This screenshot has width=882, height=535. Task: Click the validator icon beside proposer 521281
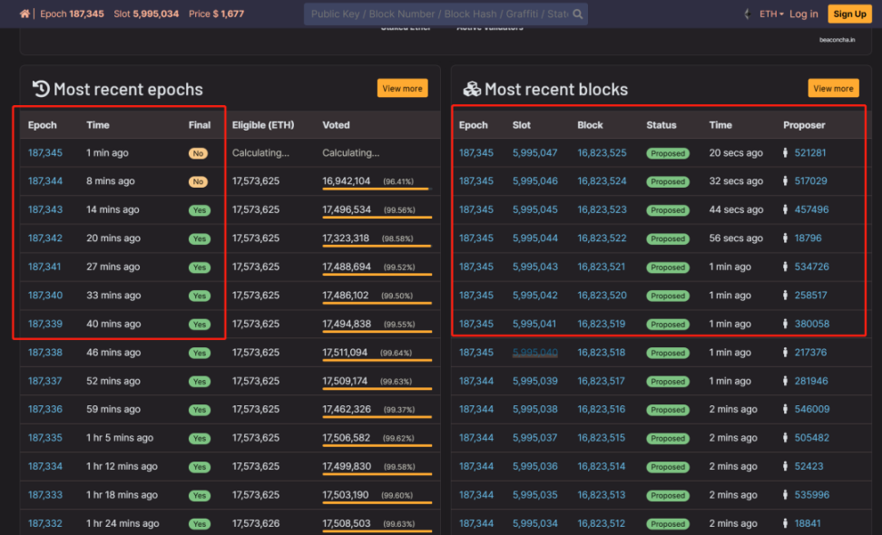[x=785, y=153]
